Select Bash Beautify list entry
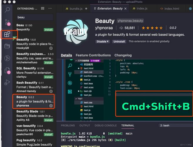 pos(34,87)
